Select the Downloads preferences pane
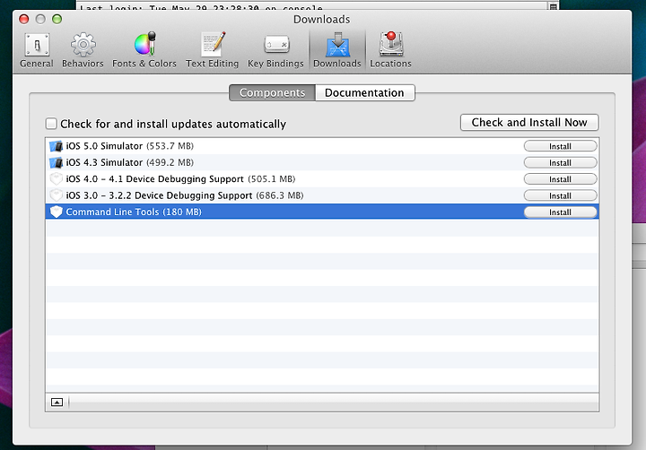 tap(337, 50)
